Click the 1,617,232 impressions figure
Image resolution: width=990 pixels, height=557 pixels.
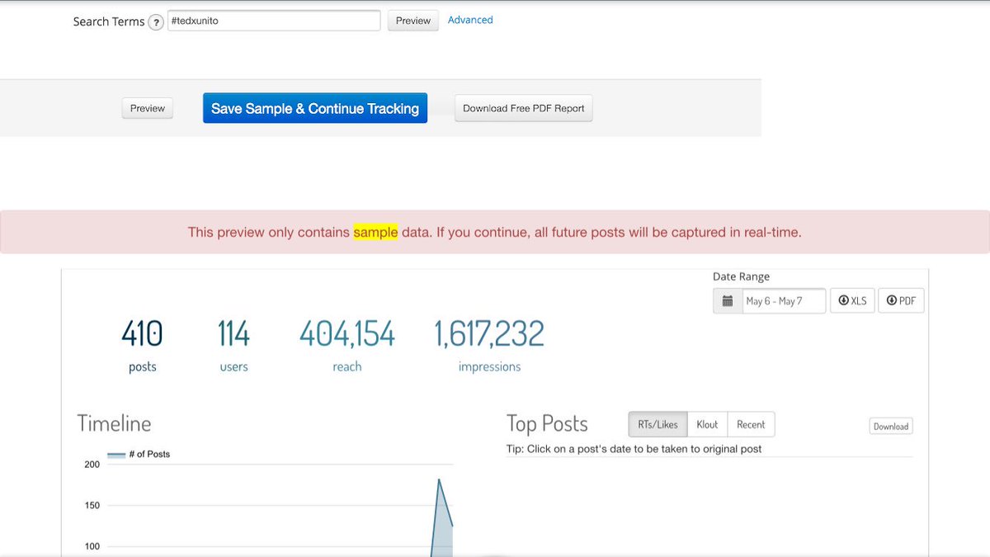tap(489, 334)
